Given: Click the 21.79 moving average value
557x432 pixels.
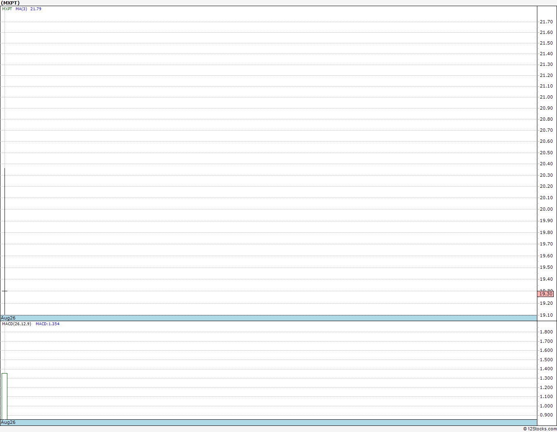Looking at the screenshot, I should 36,9.
